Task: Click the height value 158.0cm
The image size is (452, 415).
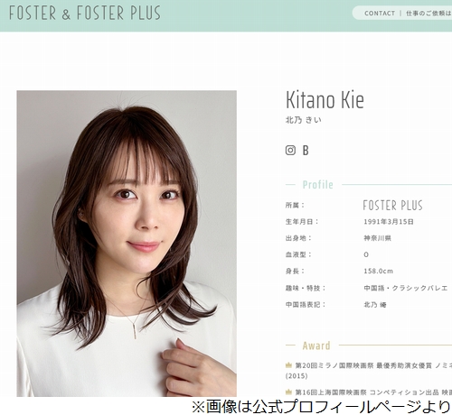Action: pyautogui.click(x=378, y=271)
